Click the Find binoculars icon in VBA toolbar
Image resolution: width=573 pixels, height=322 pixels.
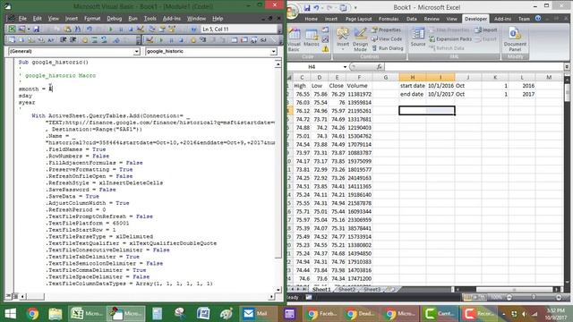click(78, 29)
